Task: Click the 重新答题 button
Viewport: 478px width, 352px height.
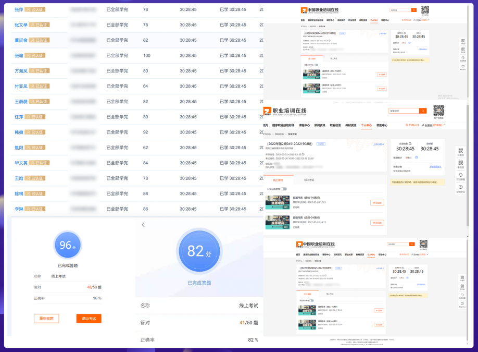Action: (x=46, y=318)
